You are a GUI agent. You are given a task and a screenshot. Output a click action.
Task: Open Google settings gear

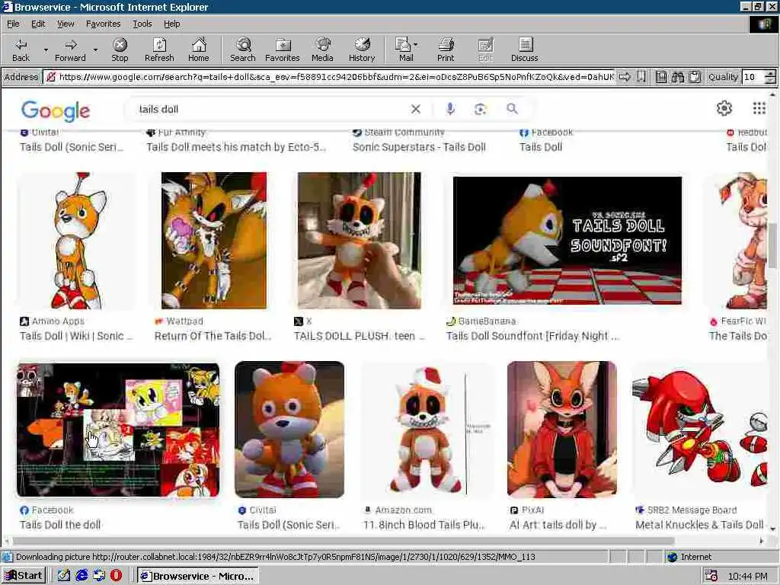click(x=724, y=108)
